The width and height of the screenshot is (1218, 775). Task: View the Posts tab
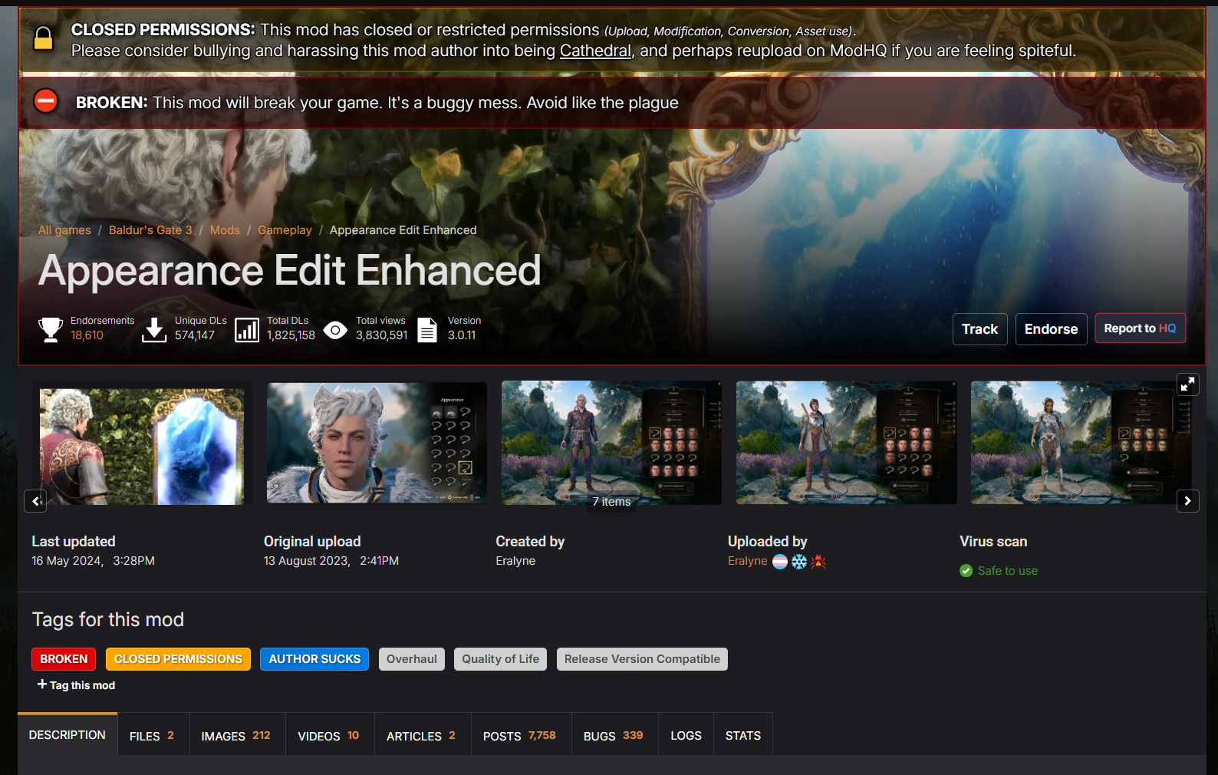[x=520, y=735]
